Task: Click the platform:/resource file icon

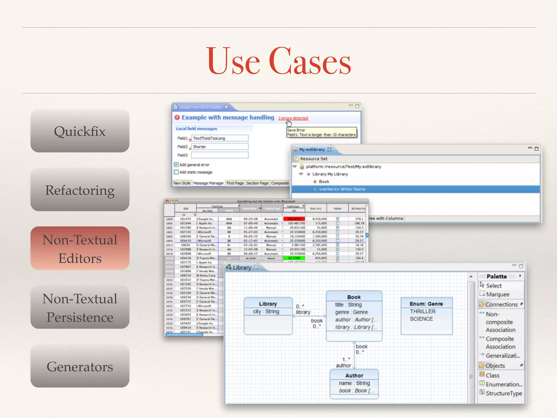Action: click(302, 167)
